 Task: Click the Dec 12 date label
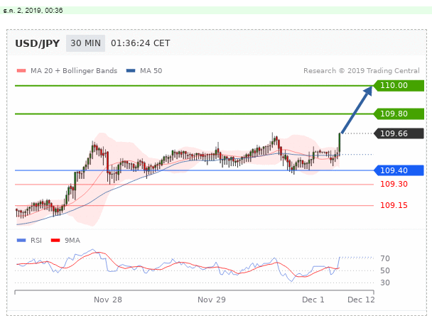click(x=361, y=300)
